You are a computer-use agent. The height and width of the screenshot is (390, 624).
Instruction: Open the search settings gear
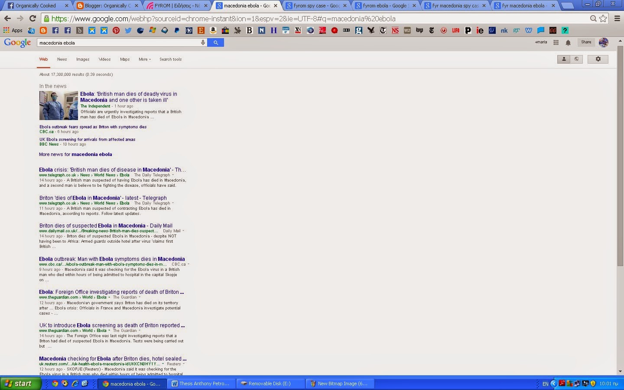pyautogui.click(x=598, y=59)
